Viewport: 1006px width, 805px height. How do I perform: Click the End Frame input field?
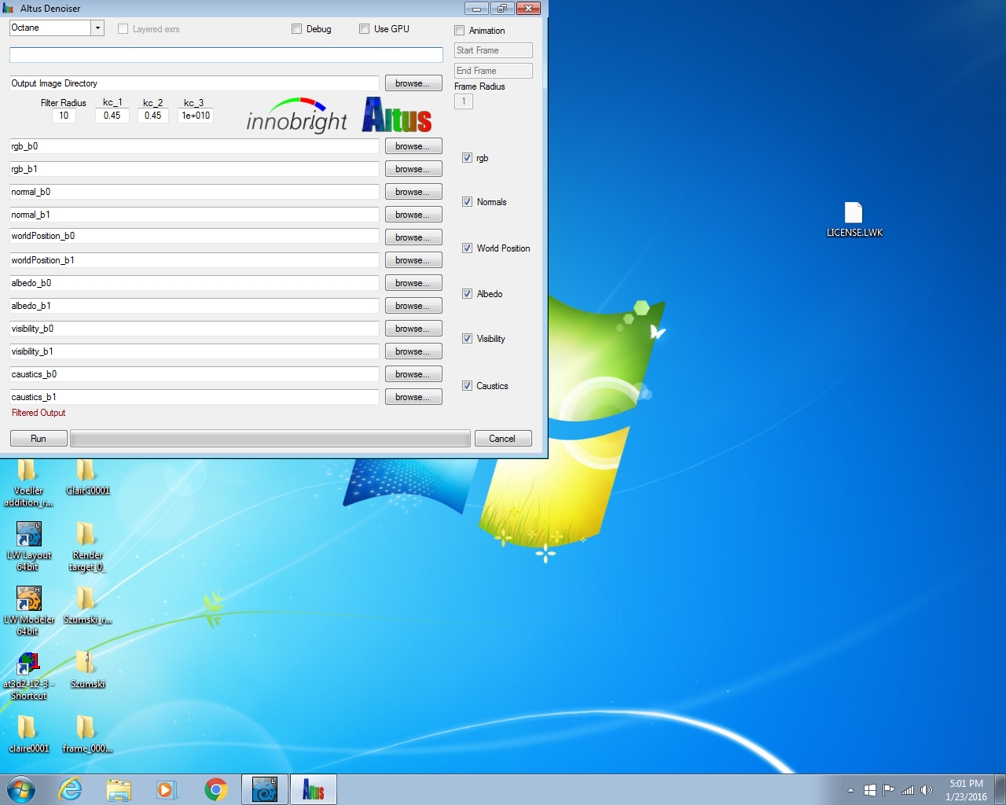pyautogui.click(x=494, y=71)
